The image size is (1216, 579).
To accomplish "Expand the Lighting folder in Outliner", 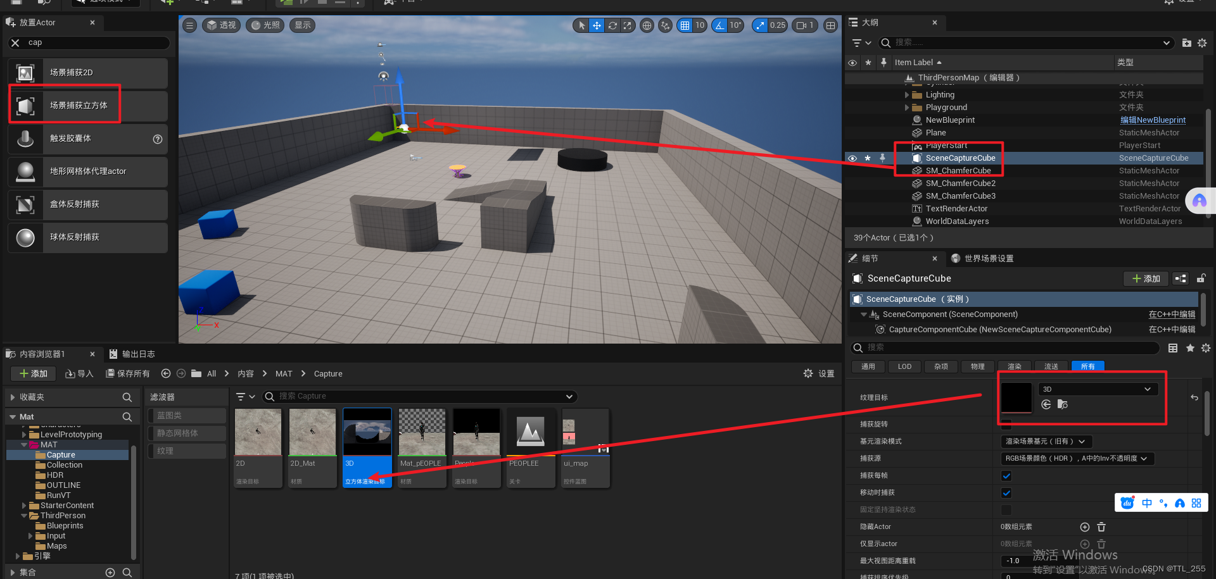I will [907, 95].
